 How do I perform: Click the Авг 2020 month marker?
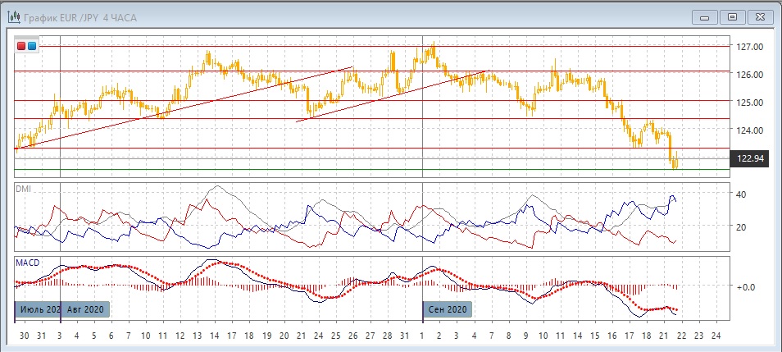pyautogui.click(x=84, y=309)
